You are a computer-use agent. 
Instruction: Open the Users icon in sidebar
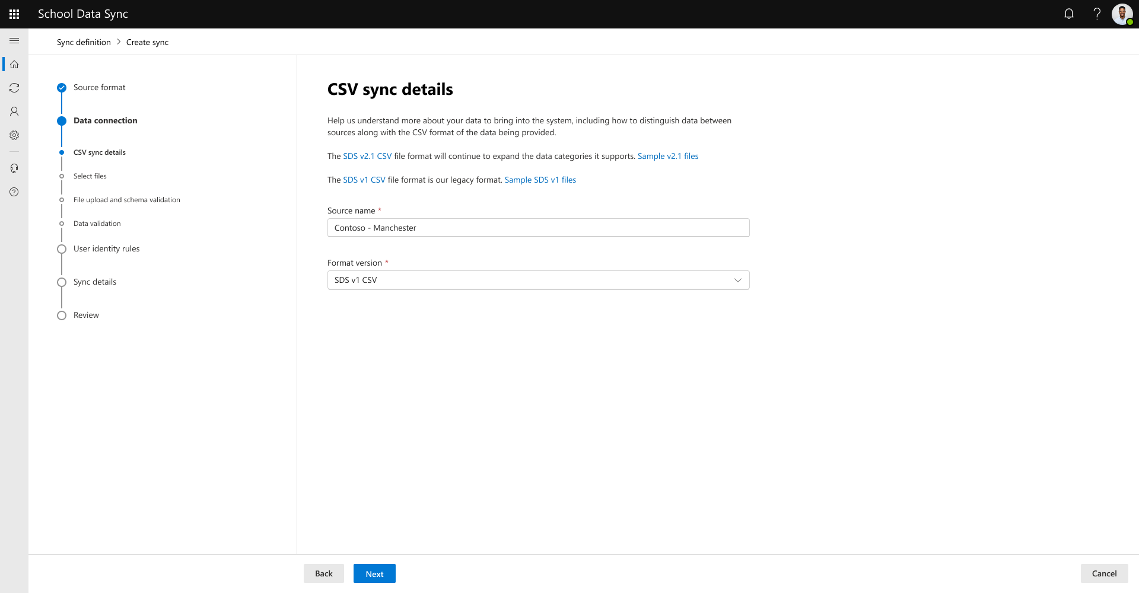coord(14,111)
